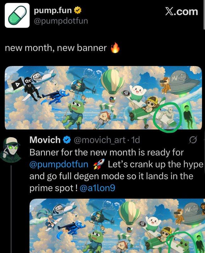Tap the 'new month, new banner' post text

pyautogui.click(x=56, y=48)
